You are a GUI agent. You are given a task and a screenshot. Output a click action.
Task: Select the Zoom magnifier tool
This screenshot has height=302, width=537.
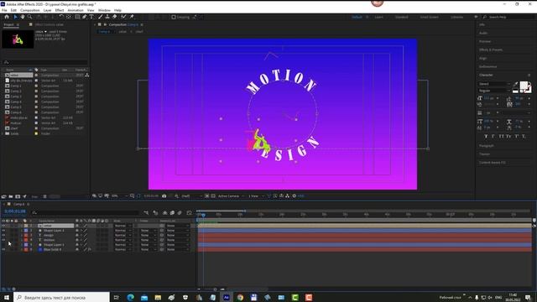click(x=30, y=17)
